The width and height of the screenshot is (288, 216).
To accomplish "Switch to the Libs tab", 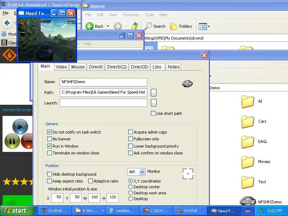I will [x=157, y=67].
